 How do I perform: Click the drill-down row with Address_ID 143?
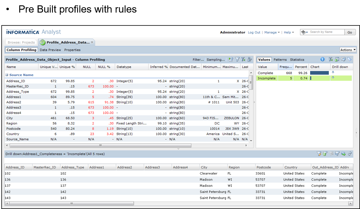[179, 198]
